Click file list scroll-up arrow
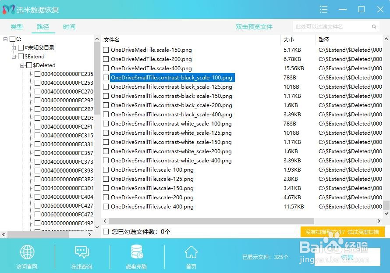This screenshot has width=390, height=273. pos(386,39)
